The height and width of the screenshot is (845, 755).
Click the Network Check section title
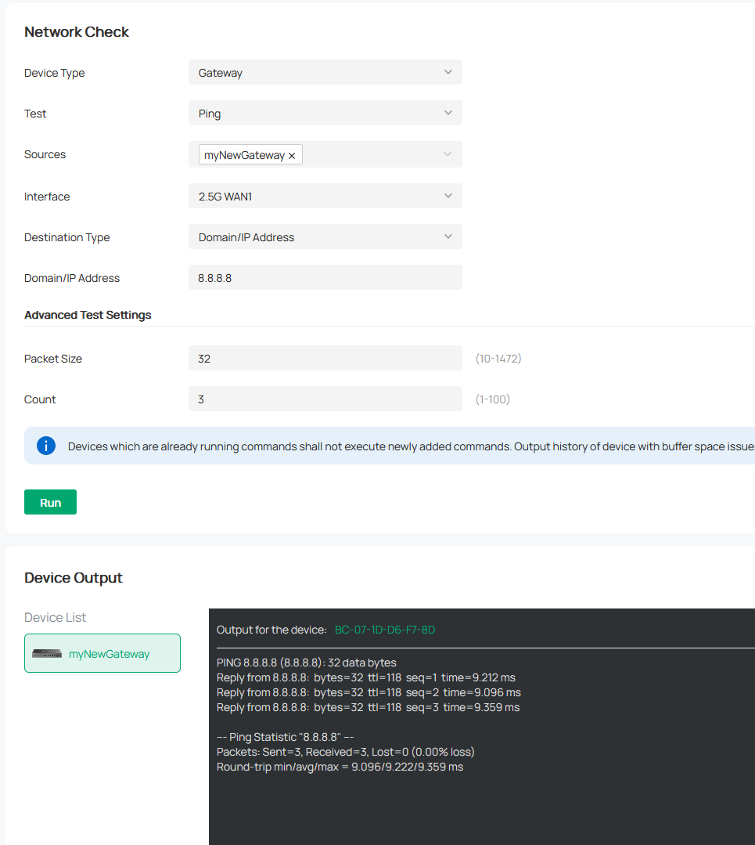(x=77, y=32)
